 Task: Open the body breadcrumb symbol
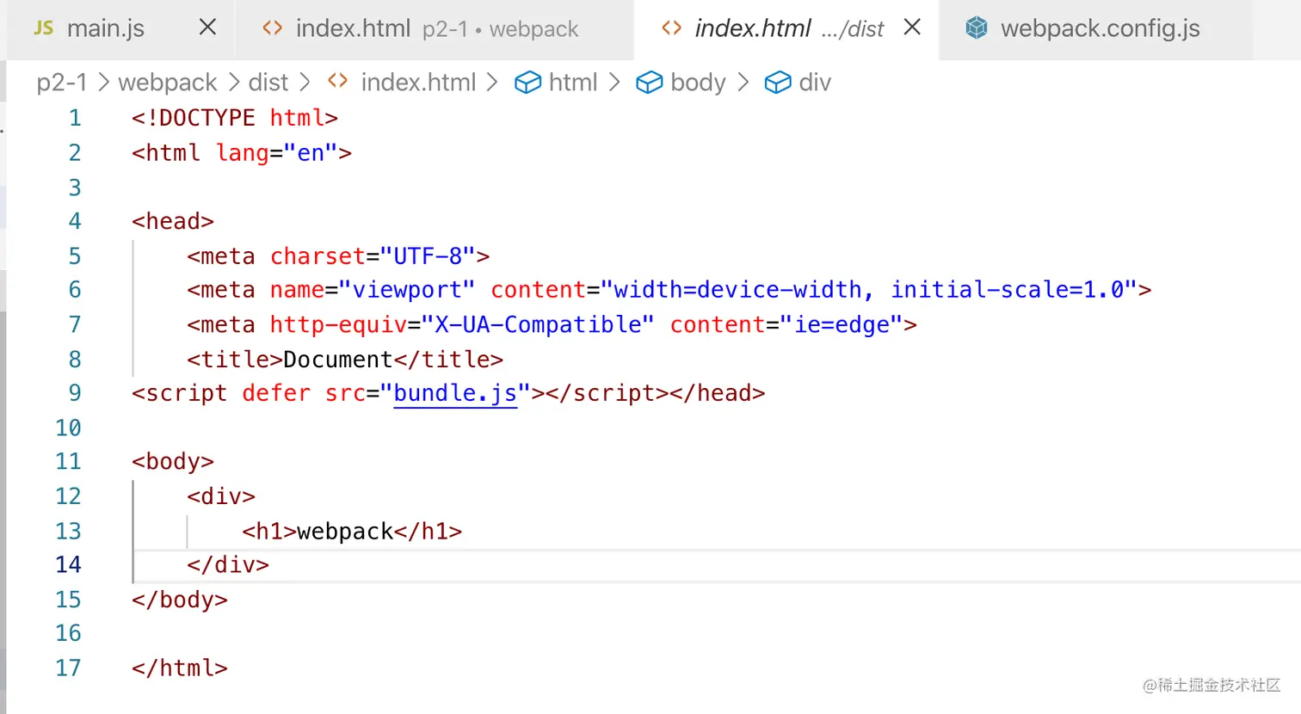[698, 83]
